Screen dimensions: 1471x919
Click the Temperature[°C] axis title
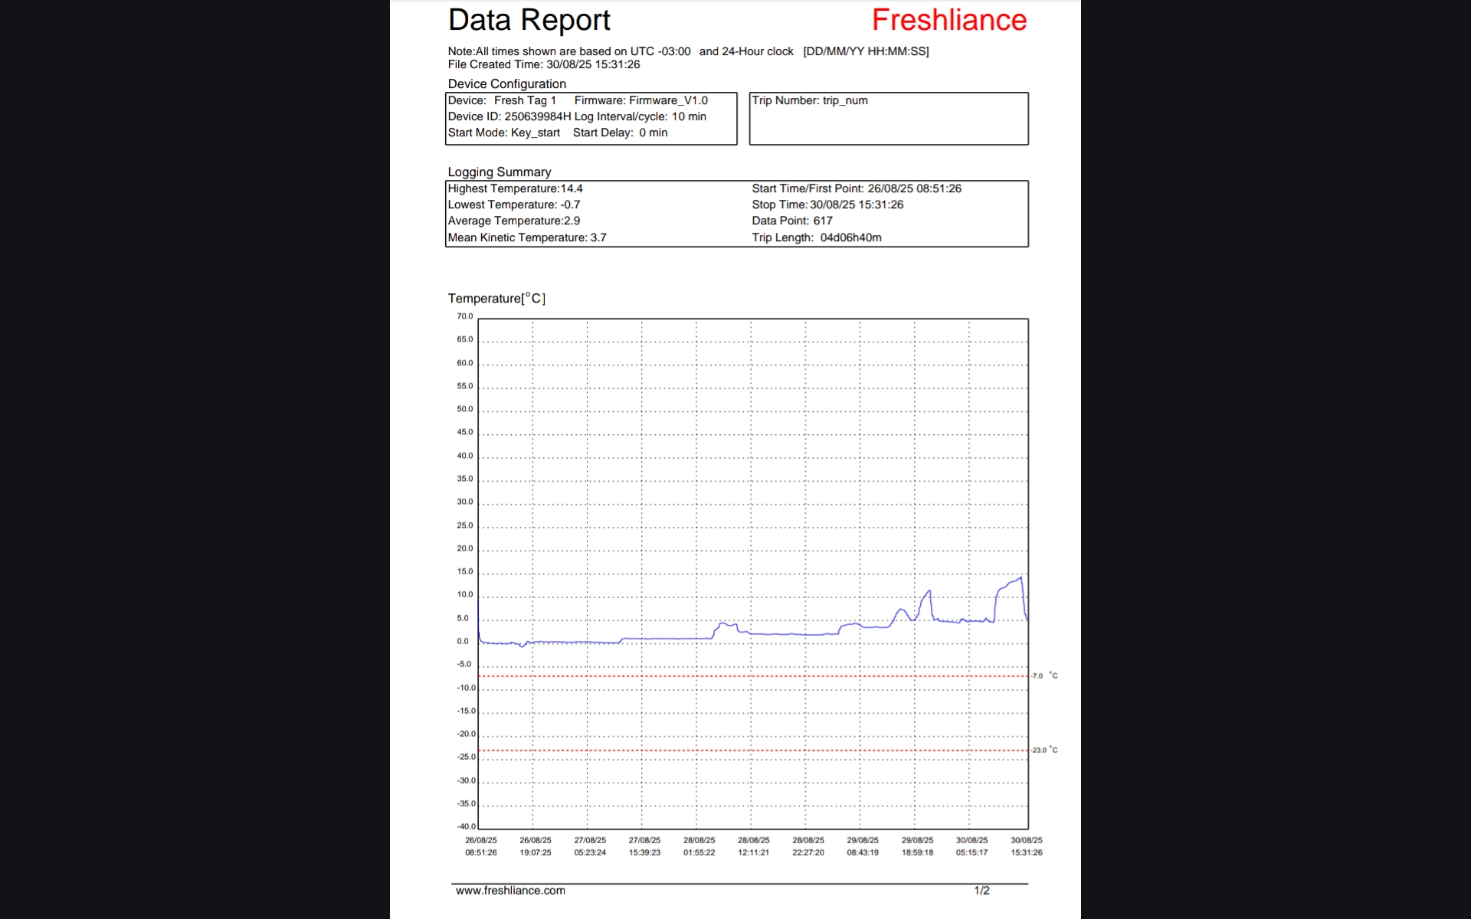click(496, 299)
